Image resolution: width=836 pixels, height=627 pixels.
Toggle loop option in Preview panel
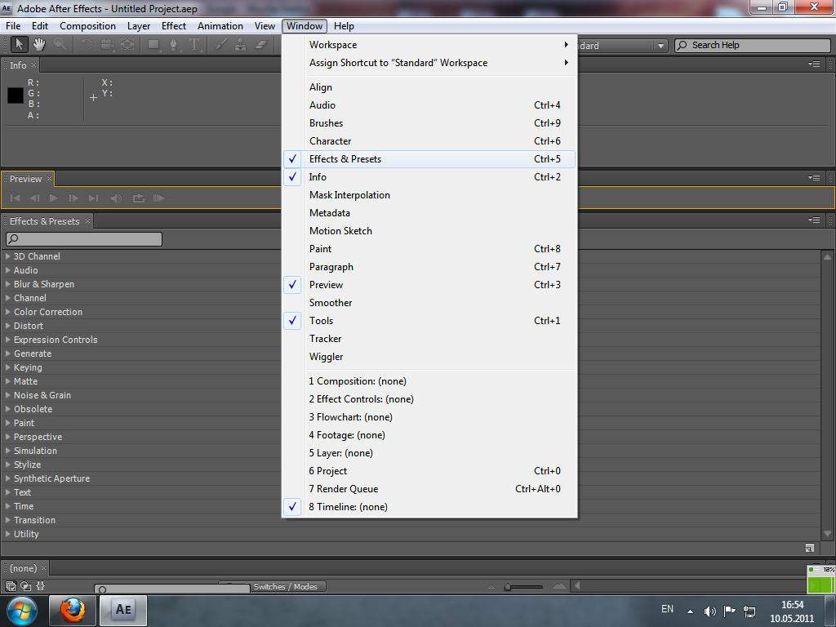coord(138,198)
